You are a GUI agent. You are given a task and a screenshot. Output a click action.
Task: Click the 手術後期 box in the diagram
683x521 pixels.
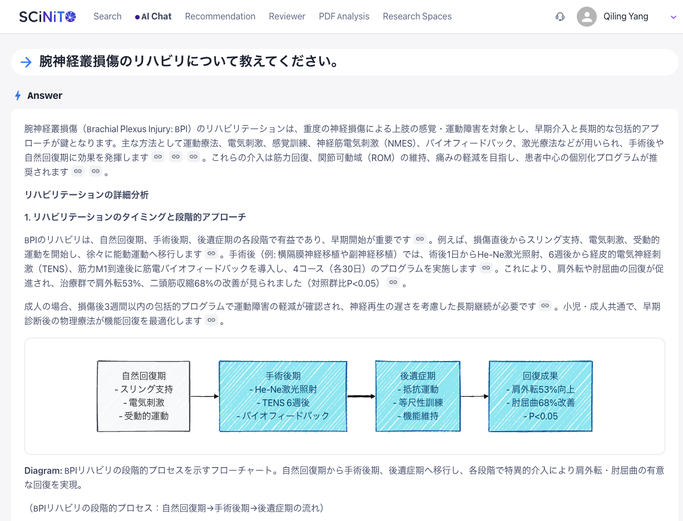(283, 396)
